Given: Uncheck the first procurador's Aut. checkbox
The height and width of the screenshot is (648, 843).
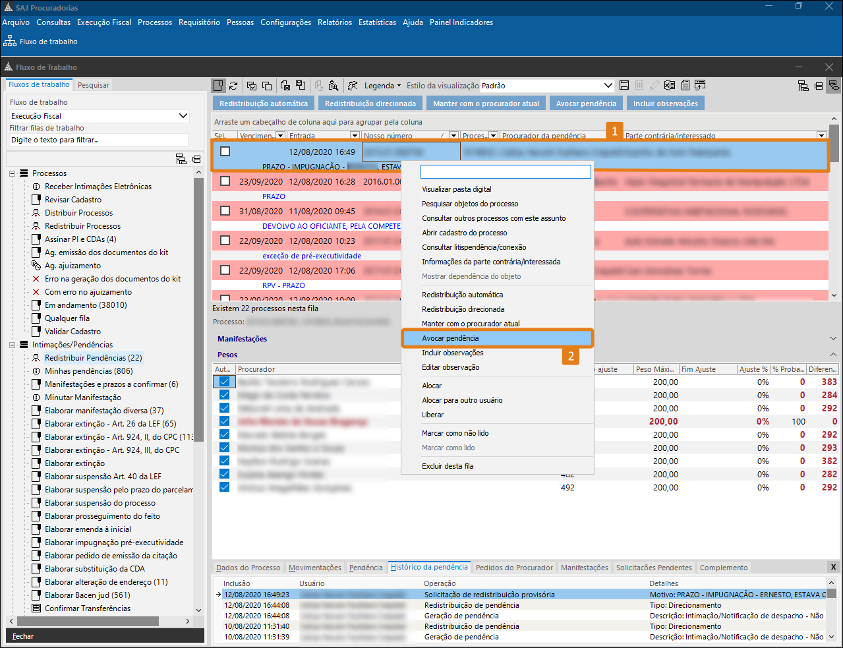Looking at the screenshot, I should click(224, 382).
